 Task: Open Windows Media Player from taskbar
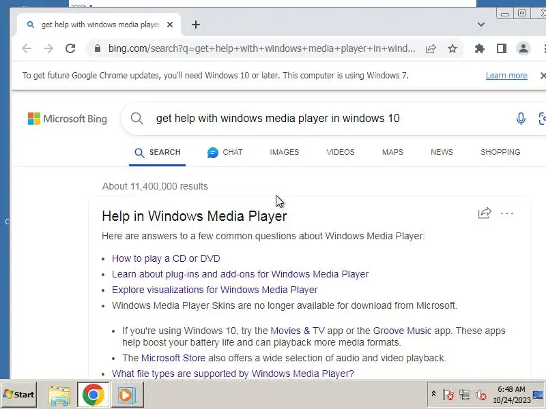127,395
